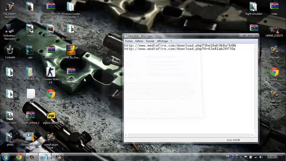286x161 pixels.
Task: Select the Windows Loader folder icon
Action: pyautogui.click(x=71, y=10)
